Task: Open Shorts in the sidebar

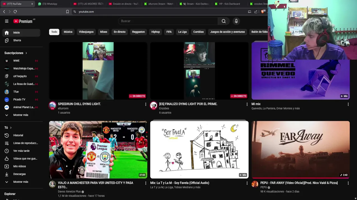Action: click(x=21, y=40)
